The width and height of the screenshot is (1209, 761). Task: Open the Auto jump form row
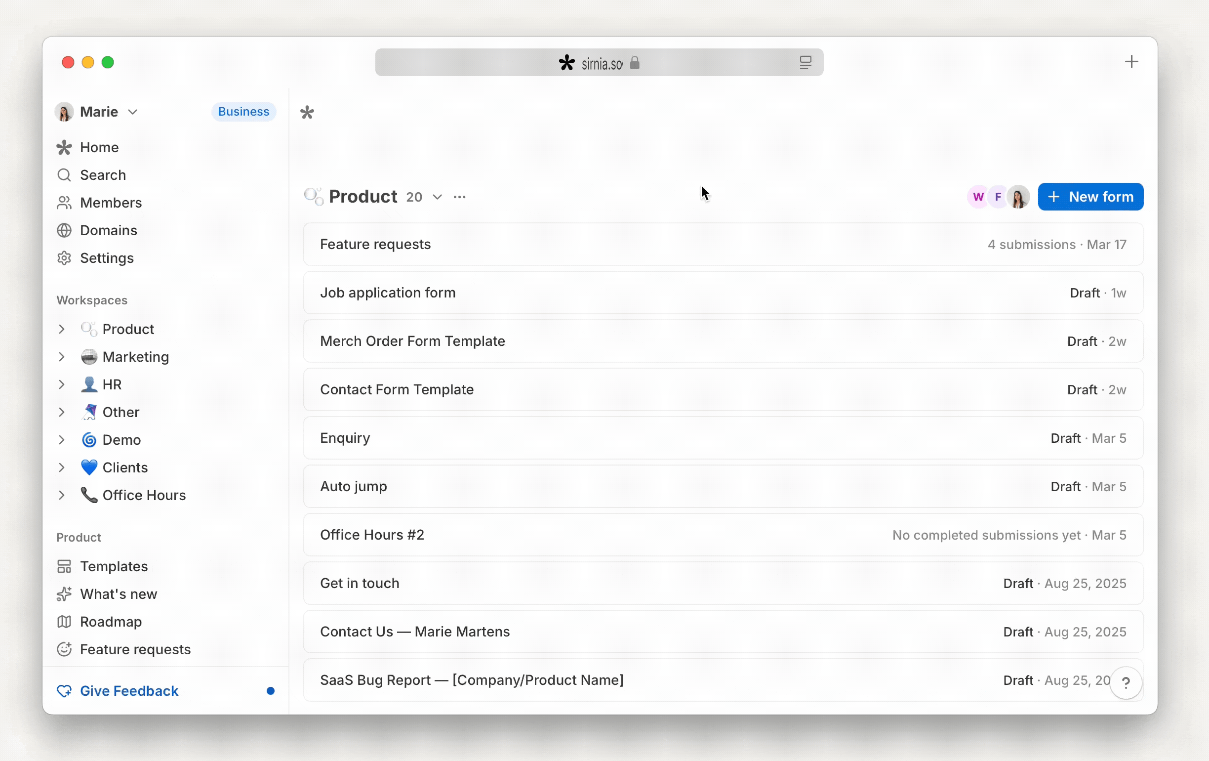[723, 486]
